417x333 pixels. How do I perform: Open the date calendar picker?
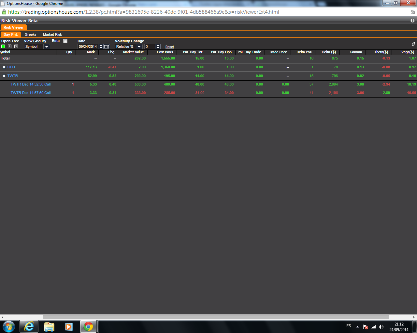tap(107, 47)
